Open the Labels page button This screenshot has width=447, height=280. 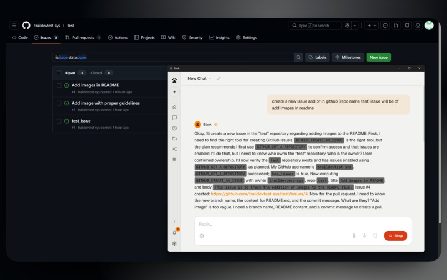317,57
